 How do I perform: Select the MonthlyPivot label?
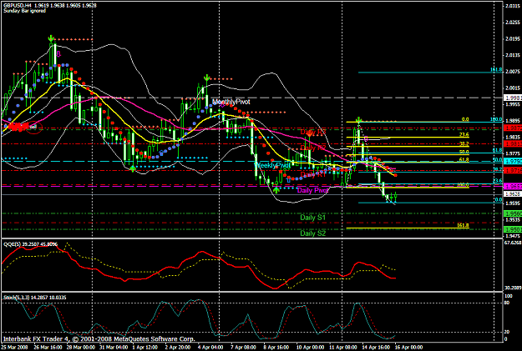point(231,102)
